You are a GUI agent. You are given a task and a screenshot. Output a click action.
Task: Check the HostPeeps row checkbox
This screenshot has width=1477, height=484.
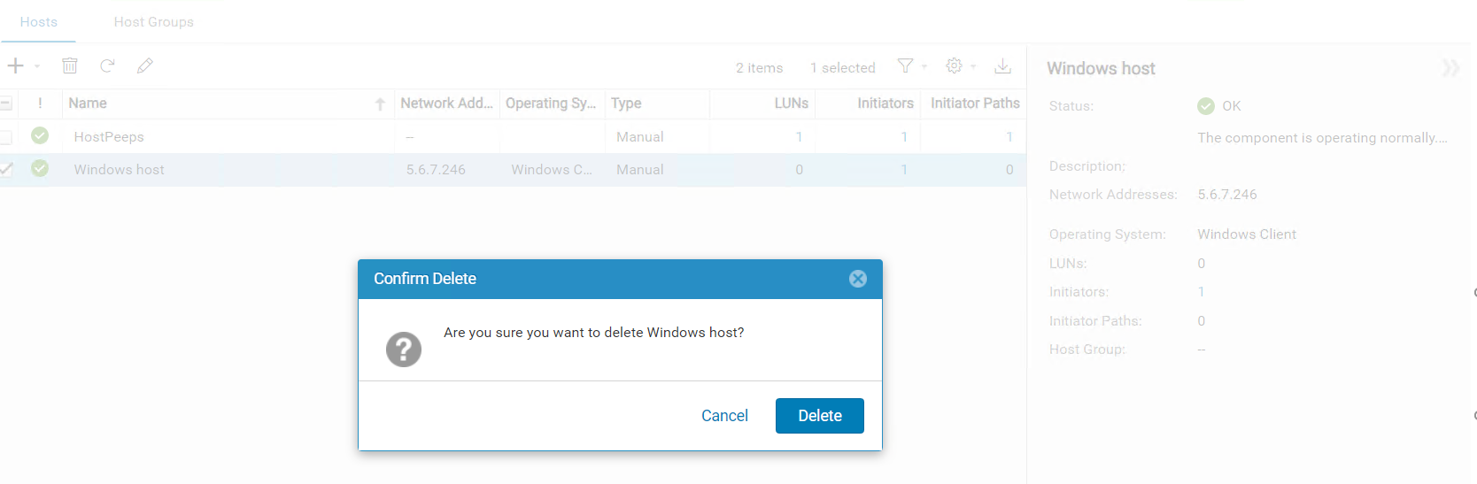pos(5,137)
